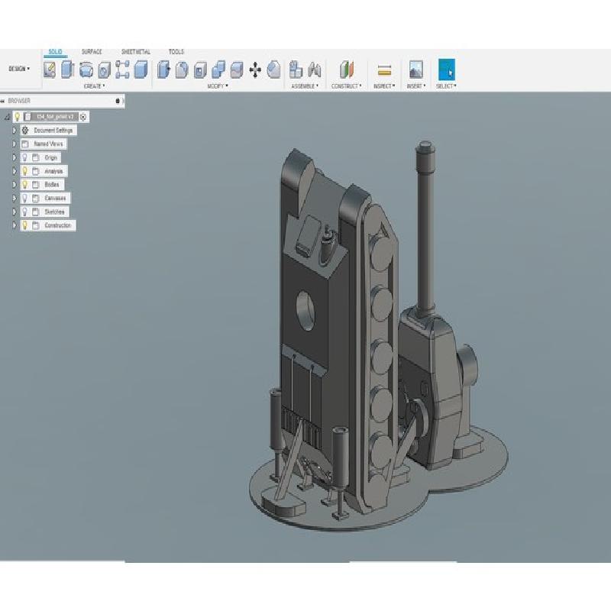
Task: Click the Press Pull tool icon
Action: 163,70
